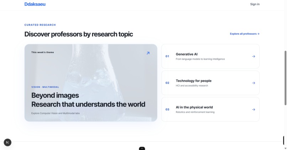Click 'Explore Computer Vision and Multimodal labs' text
Screen dimensions: 287x150
click(x=56, y=113)
